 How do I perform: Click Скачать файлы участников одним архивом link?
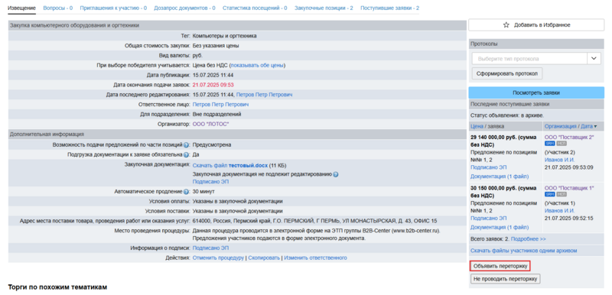[x=524, y=251]
